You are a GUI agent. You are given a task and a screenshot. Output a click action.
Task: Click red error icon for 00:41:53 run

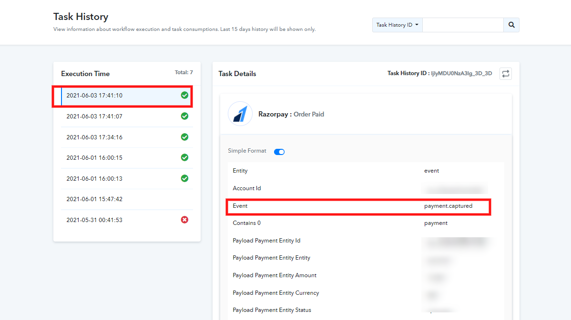click(x=184, y=220)
